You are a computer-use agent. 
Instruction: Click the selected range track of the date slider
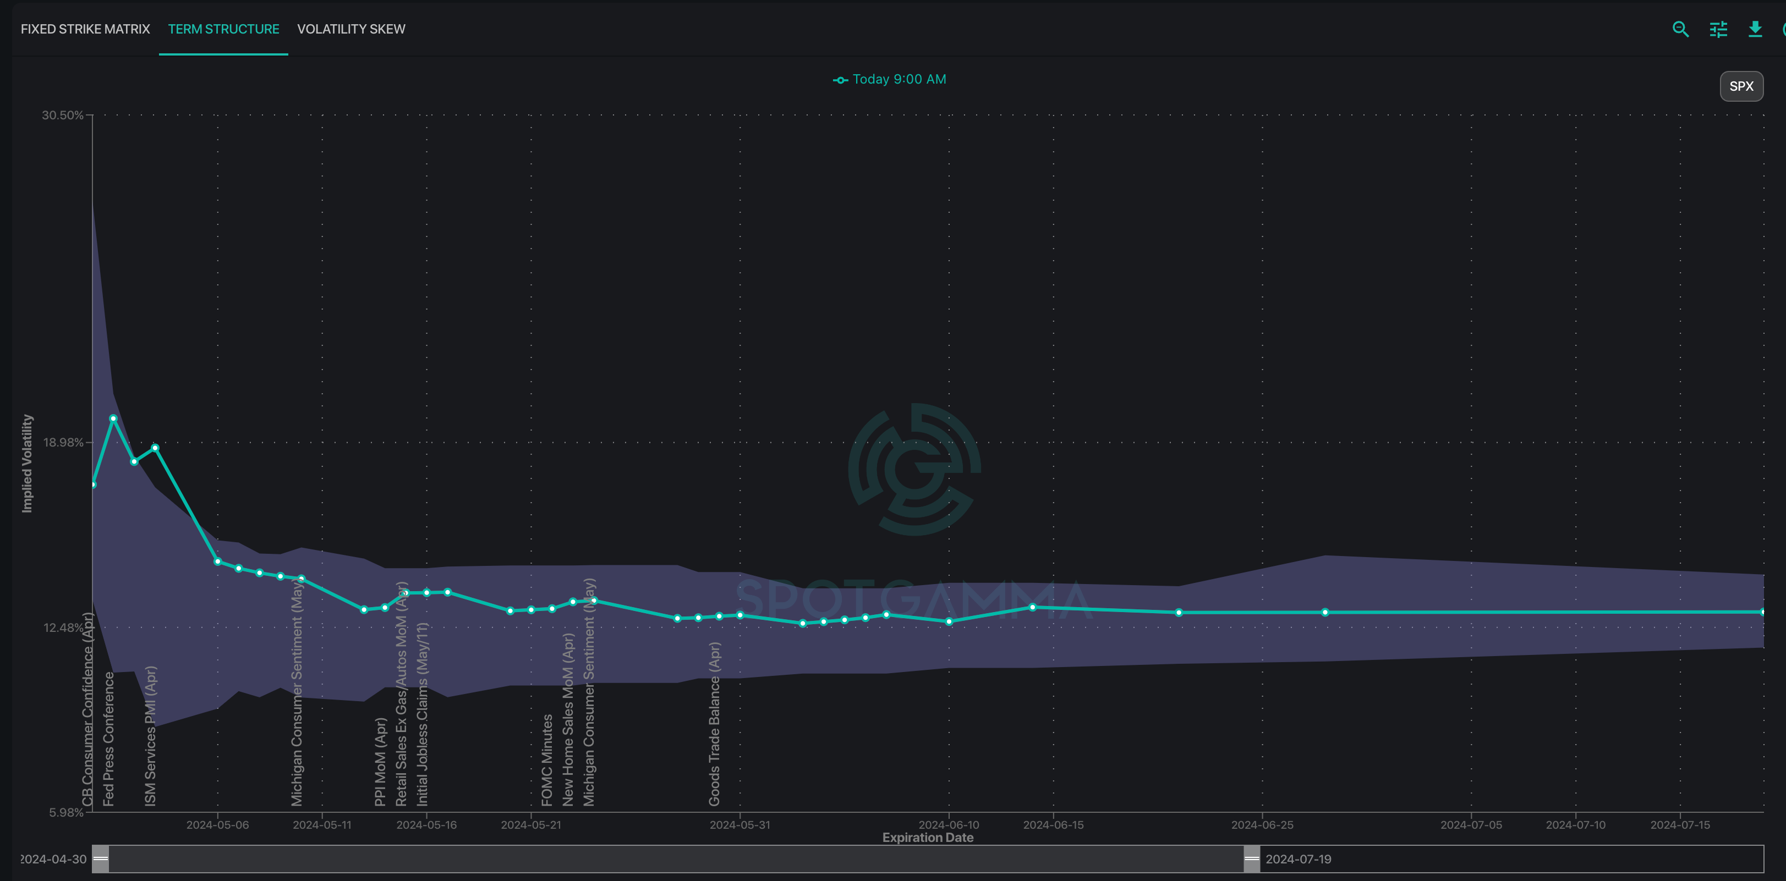click(676, 859)
